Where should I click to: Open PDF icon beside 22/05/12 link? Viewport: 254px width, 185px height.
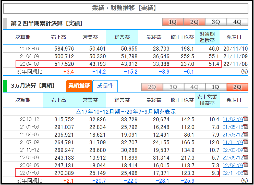point(246,157)
